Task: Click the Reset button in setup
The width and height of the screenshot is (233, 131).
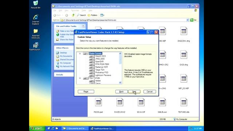Action: [86, 92]
